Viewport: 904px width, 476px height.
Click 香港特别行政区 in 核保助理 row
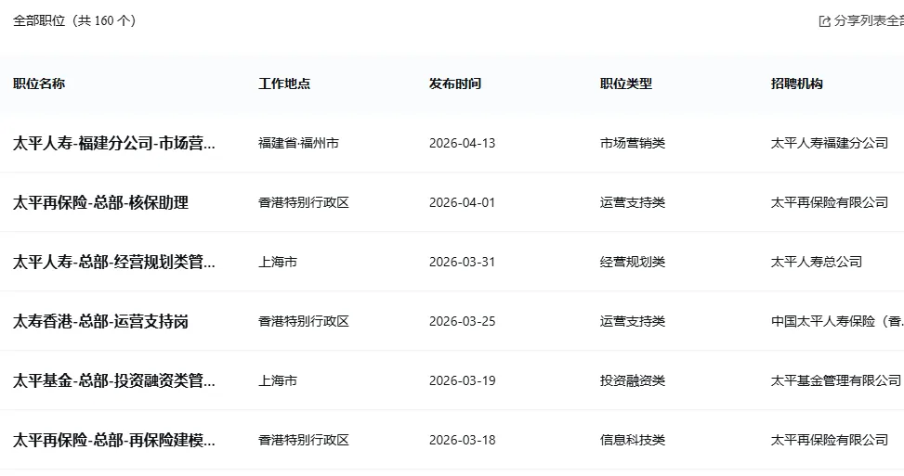(304, 202)
